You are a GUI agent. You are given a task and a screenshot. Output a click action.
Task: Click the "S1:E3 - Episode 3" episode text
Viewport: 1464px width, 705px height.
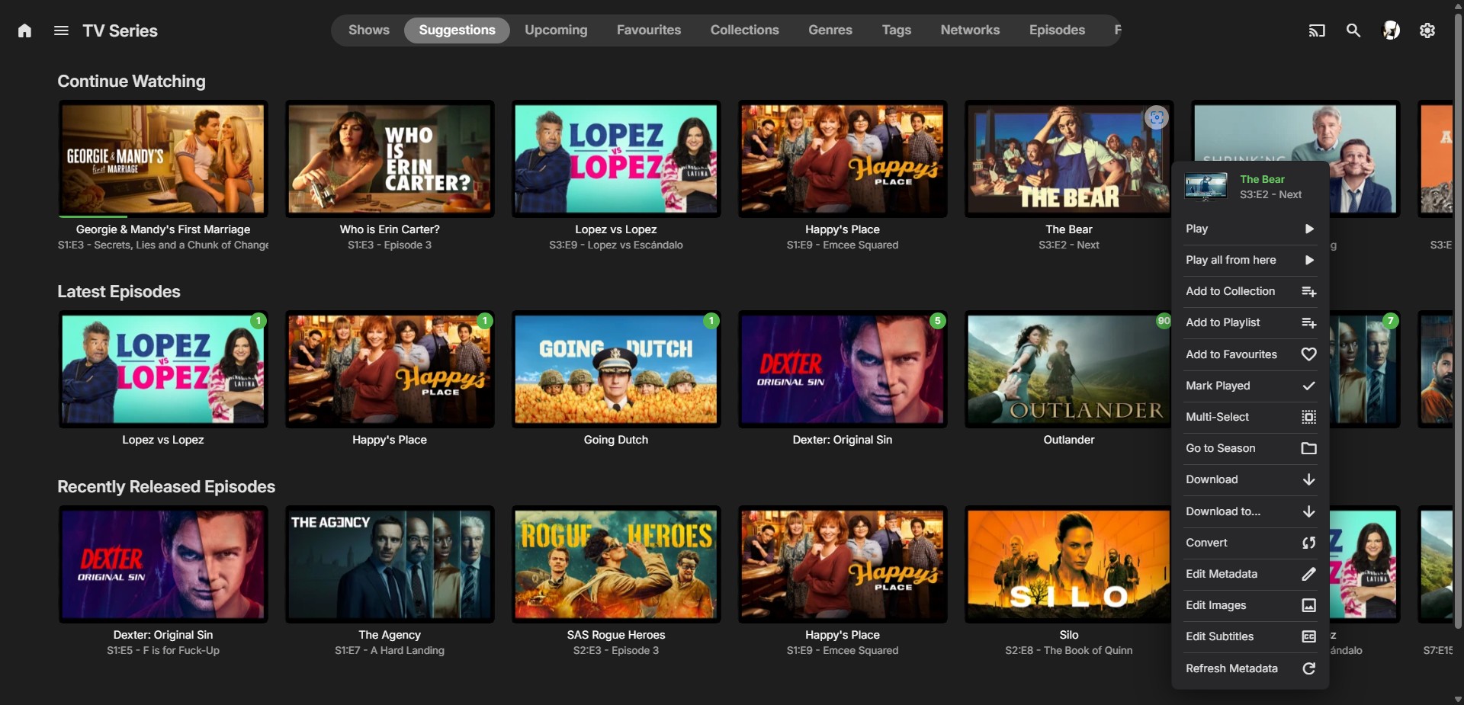click(390, 245)
